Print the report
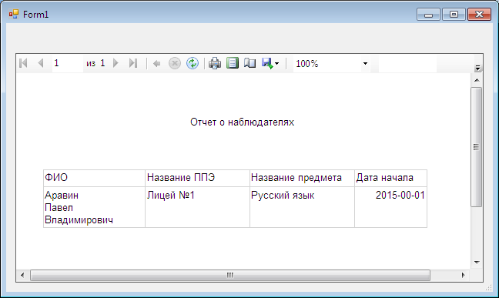This screenshot has width=499, height=298. point(215,63)
